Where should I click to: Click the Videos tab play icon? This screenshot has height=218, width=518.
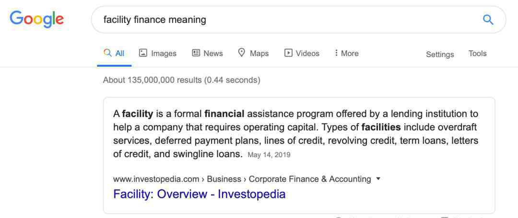point(288,53)
